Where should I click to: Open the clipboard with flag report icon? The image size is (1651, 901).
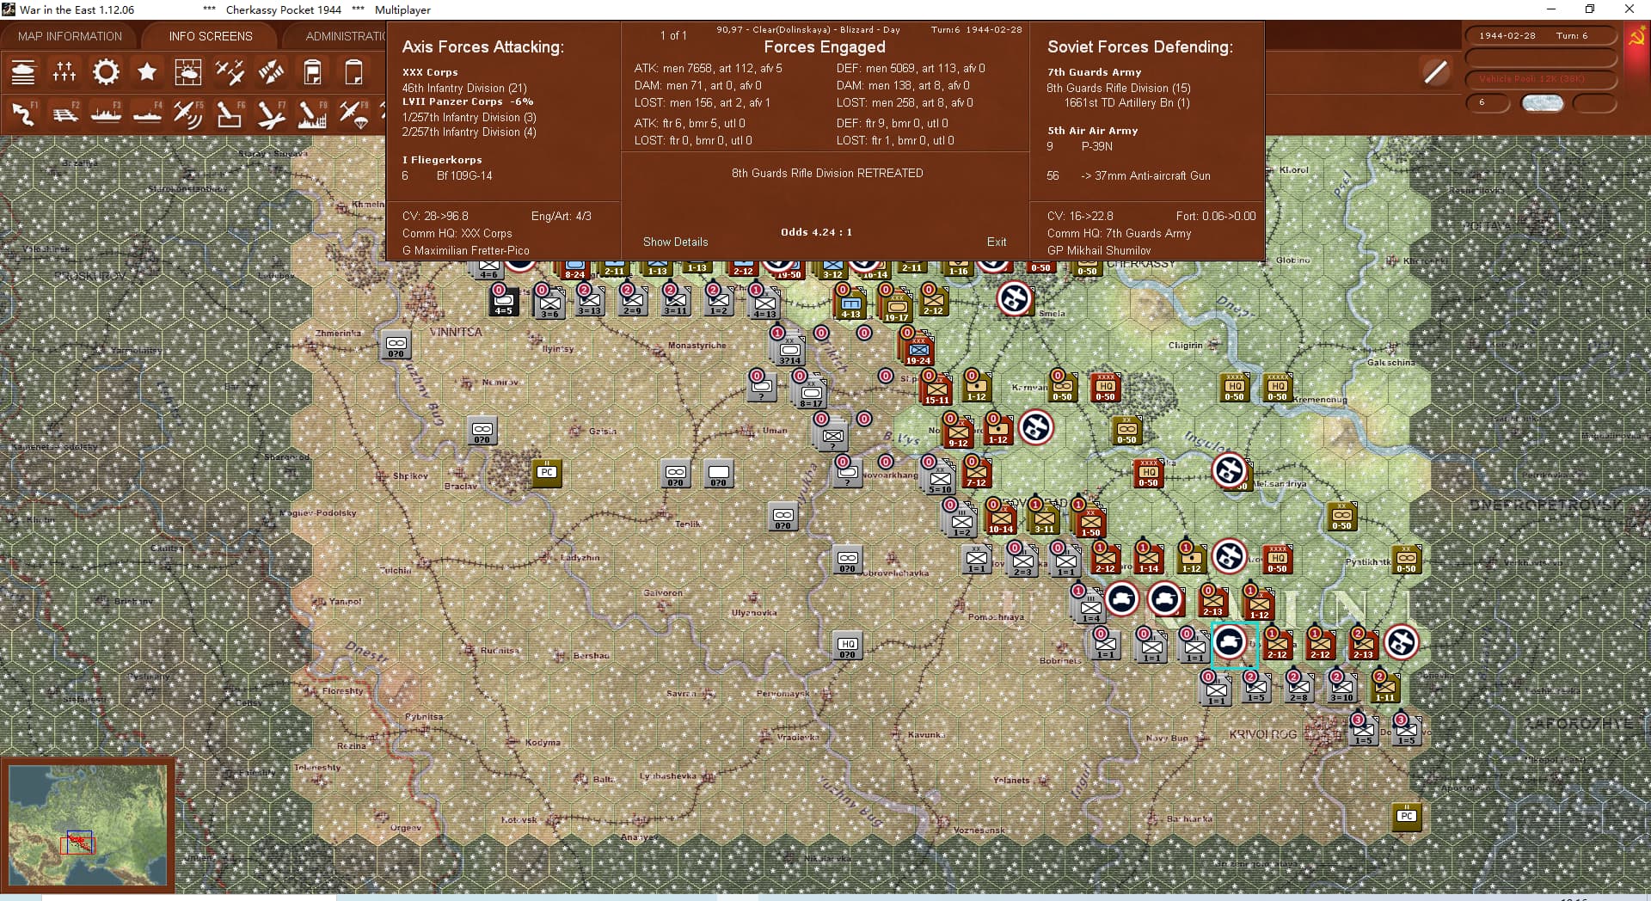pos(312,72)
